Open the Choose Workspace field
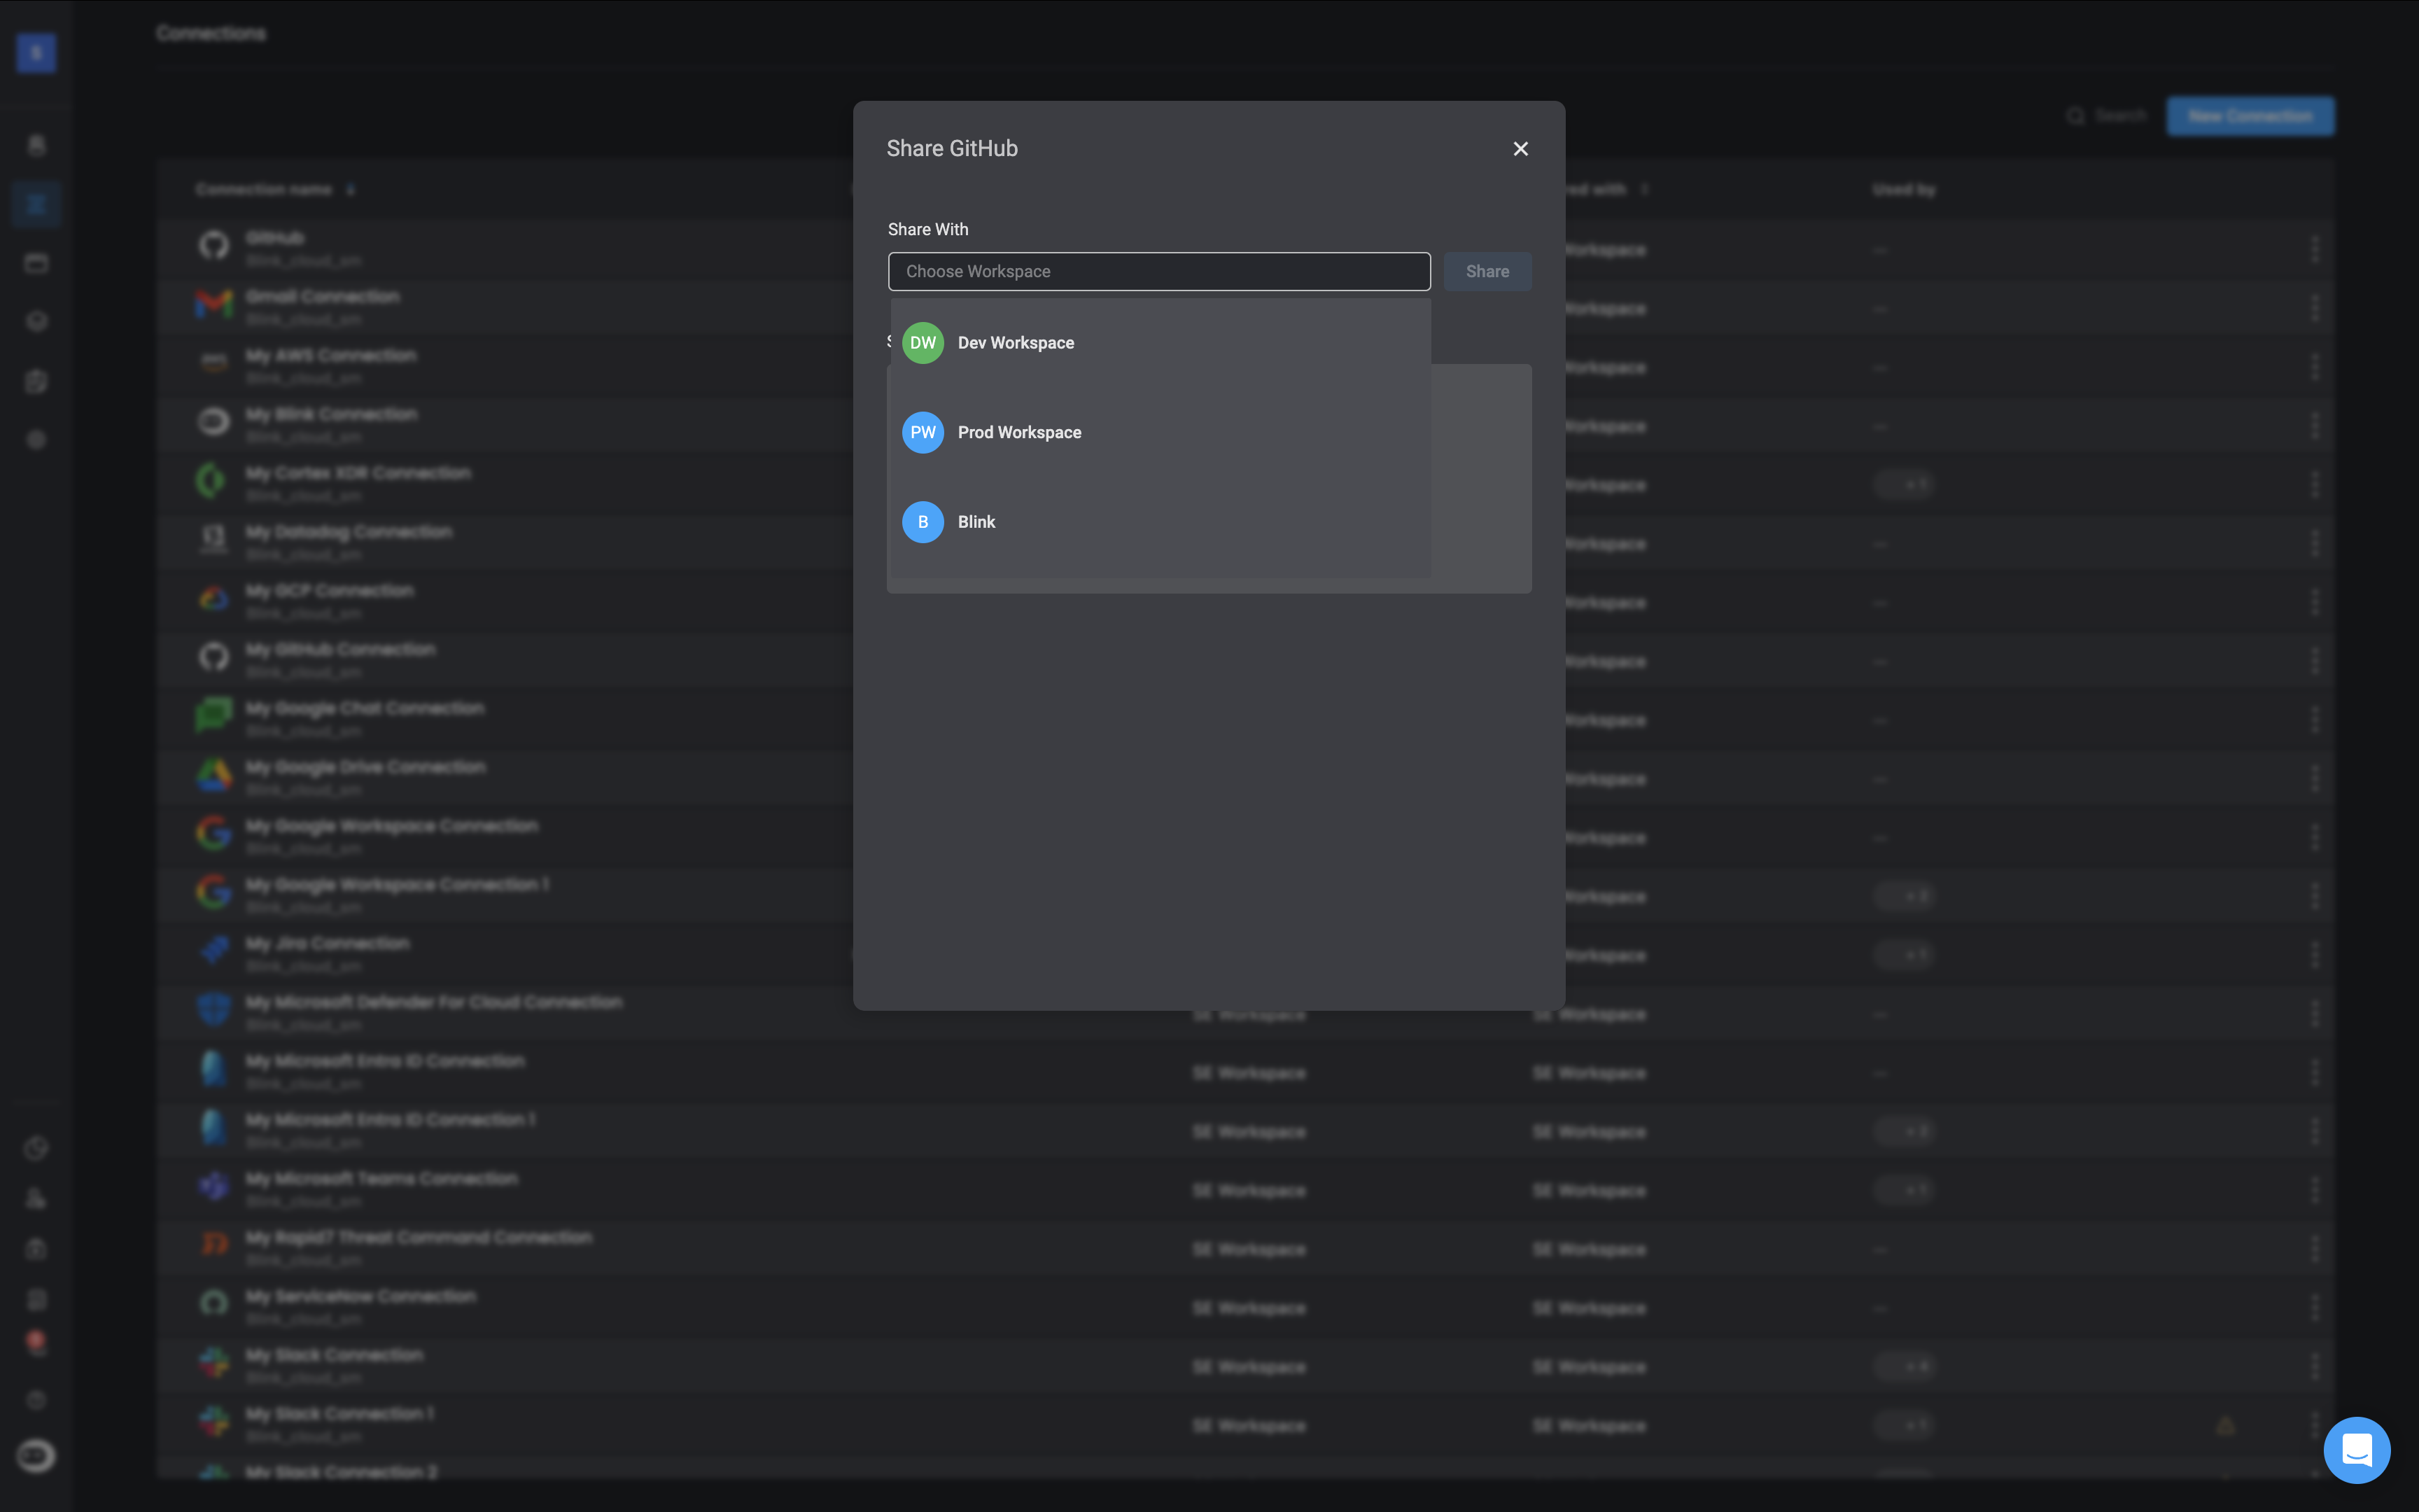The height and width of the screenshot is (1512, 2419). (x=1158, y=271)
